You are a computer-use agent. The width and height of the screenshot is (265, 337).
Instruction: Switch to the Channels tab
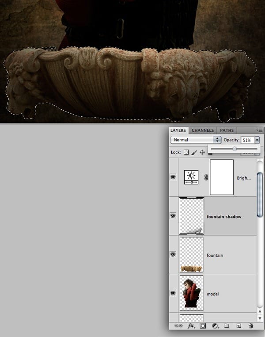click(203, 130)
